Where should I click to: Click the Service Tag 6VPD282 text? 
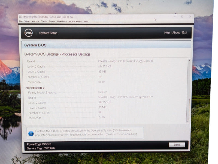[41, 148]
